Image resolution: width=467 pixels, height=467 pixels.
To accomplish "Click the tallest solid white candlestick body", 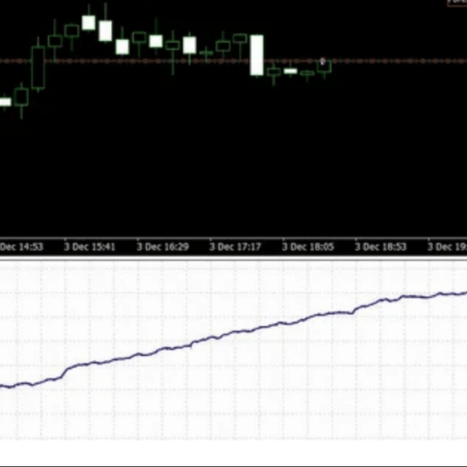I will click(256, 55).
